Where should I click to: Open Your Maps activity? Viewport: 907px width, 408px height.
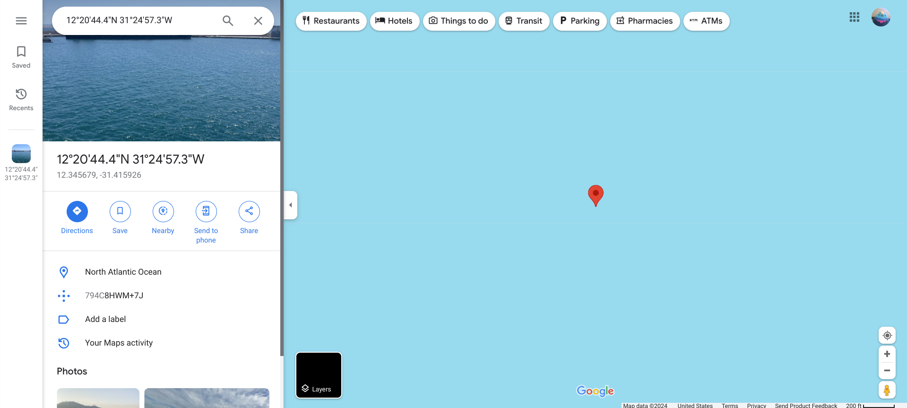(x=162, y=343)
